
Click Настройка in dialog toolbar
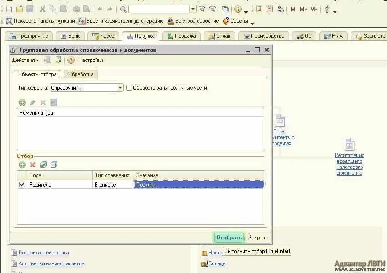pyautogui.click(x=91, y=60)
